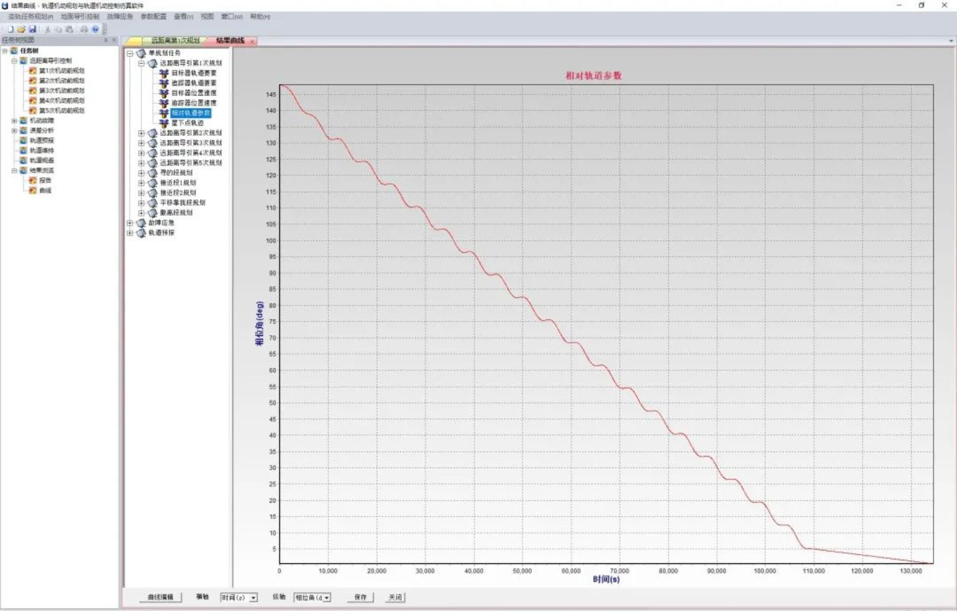Click the Cut scissors toolbar icon
The image size is (957, 611).
pyautogui.click(x=47, y=29)
